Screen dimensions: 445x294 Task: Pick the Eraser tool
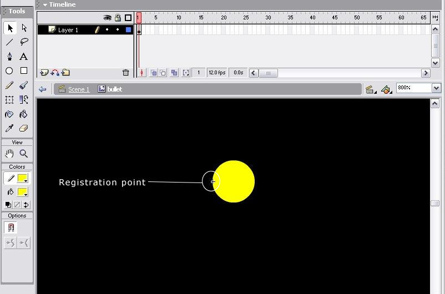pos(24,128)
